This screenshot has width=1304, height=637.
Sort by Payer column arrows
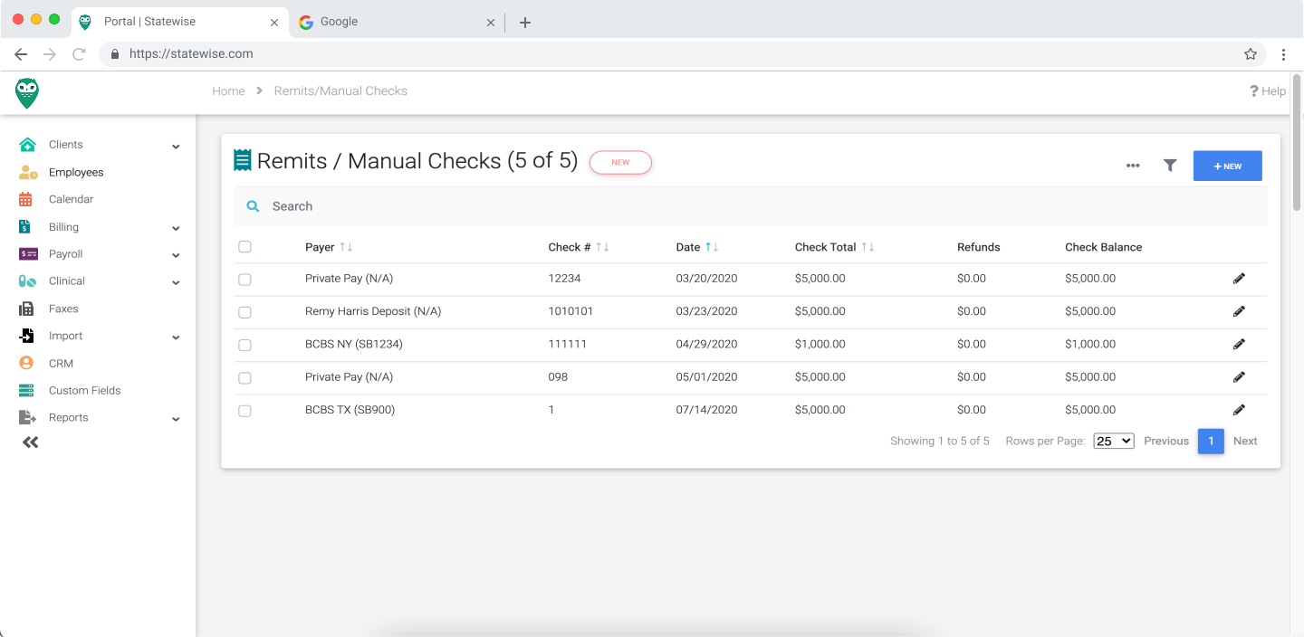point(346,247)
